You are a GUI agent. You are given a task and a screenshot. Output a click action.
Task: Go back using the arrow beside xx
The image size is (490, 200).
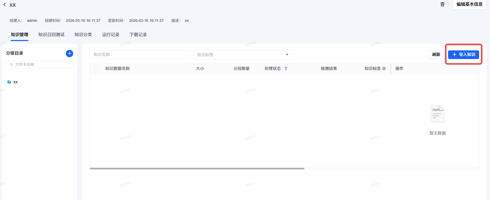tap(5, 5)
